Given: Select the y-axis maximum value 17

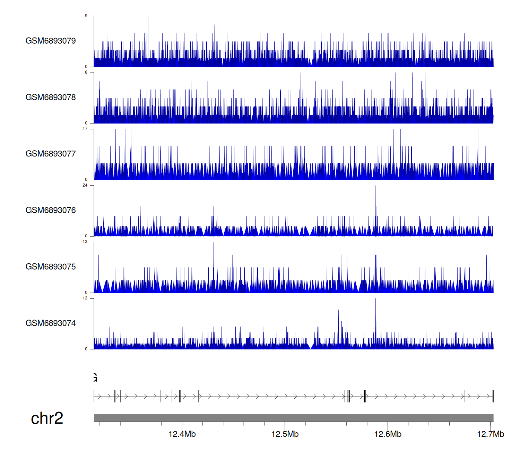Looking at the screenshot, I should coord(85,129).
